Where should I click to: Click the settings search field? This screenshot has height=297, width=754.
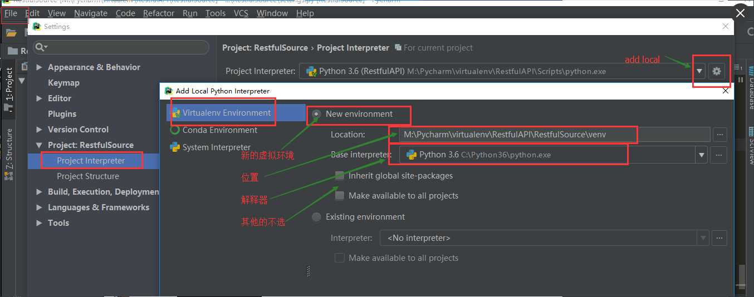click(121, 47)
